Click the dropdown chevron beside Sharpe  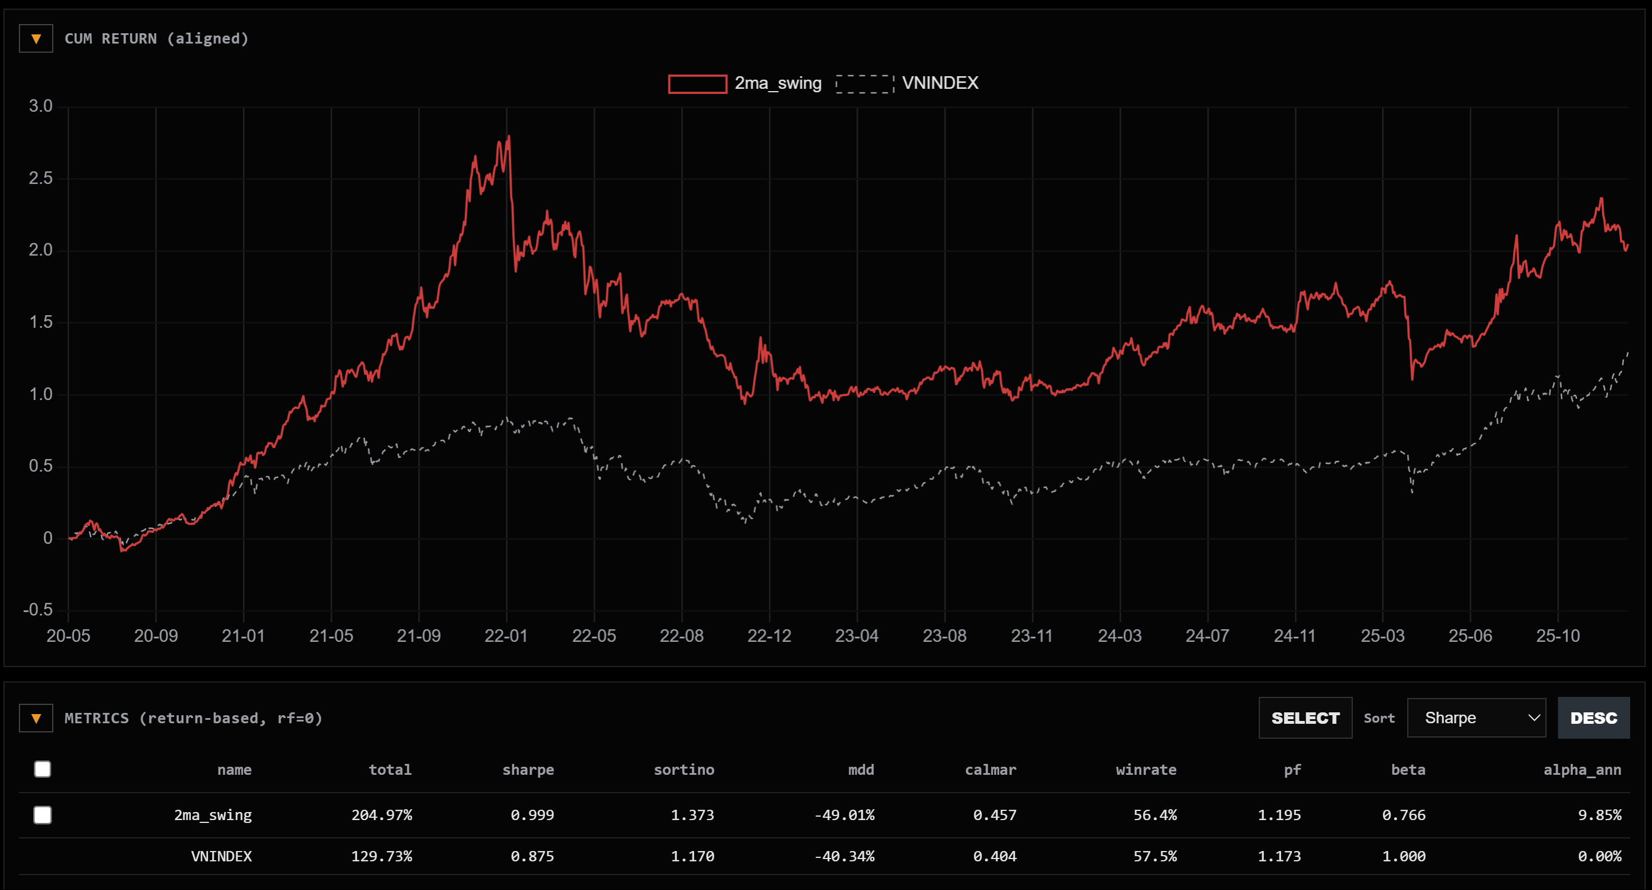1533,718
